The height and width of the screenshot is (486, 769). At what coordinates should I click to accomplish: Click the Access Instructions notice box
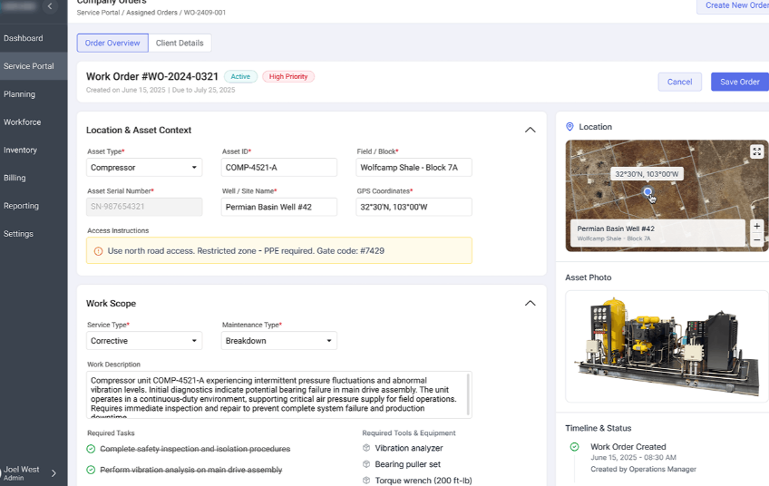click(279, 250)
